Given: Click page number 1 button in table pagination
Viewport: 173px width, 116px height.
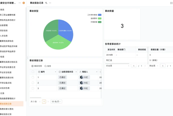Looking at the screenshot, I should [44, 101].
